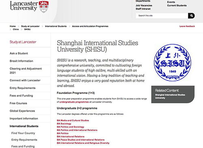Image resolution: width=203 pixels, height=148 pixels.
Task: Select Global Experiences in sidebar
Action: 22,111
